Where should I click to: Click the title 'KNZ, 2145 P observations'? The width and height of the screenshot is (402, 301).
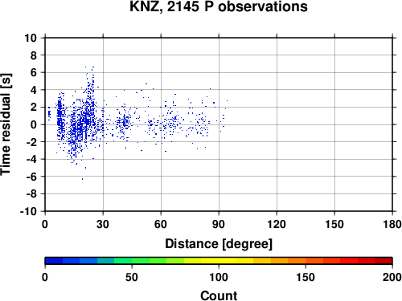point(219,6)
